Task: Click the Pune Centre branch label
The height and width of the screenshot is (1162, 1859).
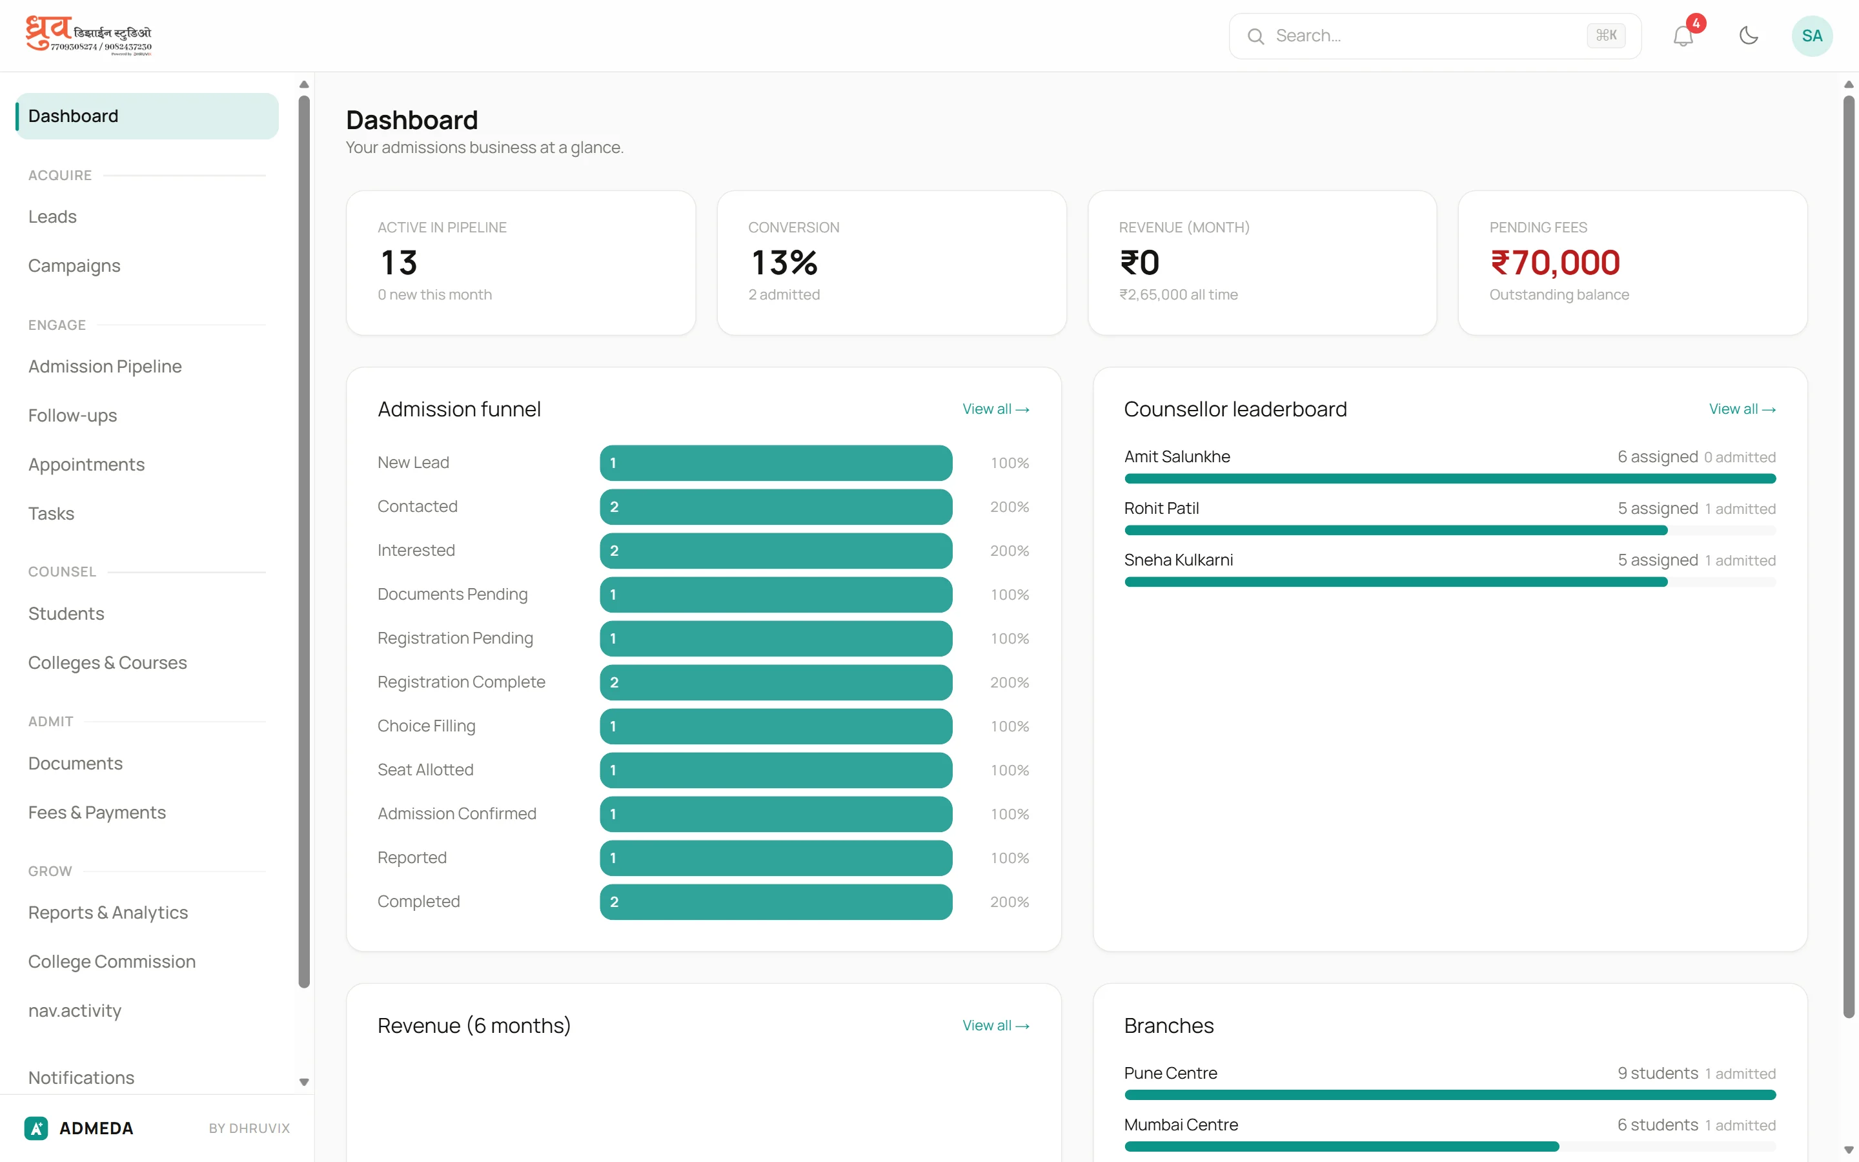Action: point(1170,1073)
